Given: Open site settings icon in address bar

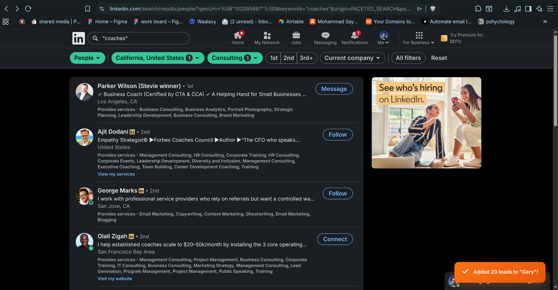Looking at the screenshot, I should pyautogui.click(x=102, y=9).
